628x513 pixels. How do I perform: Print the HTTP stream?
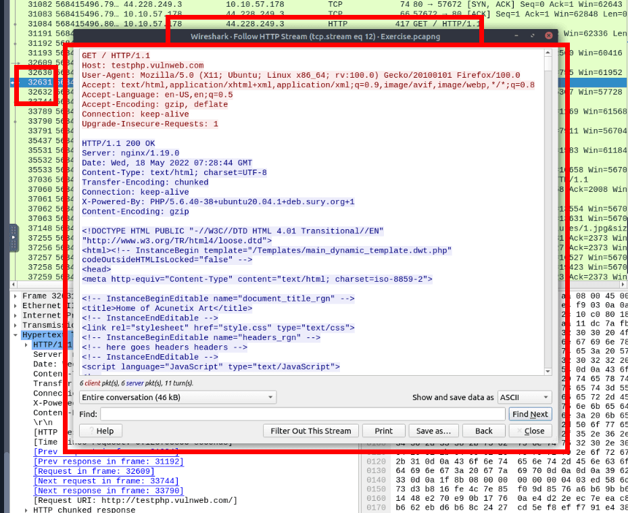383,431
